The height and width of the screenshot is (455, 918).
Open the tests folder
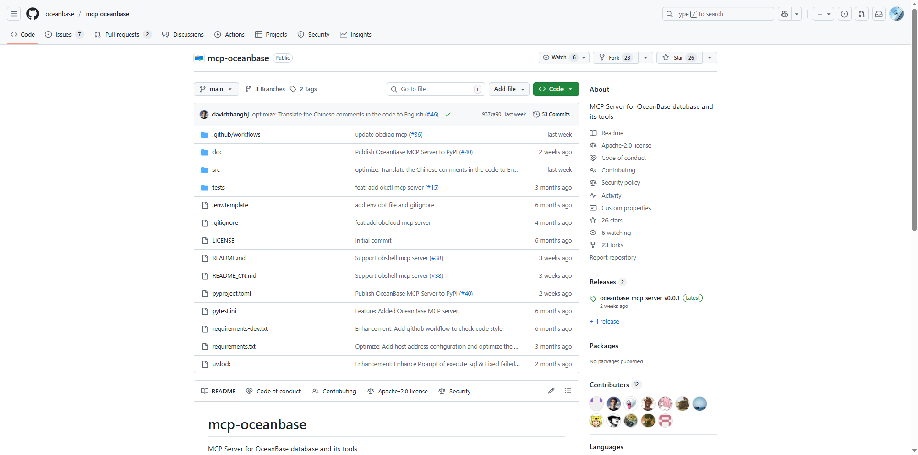pos(219,187)
